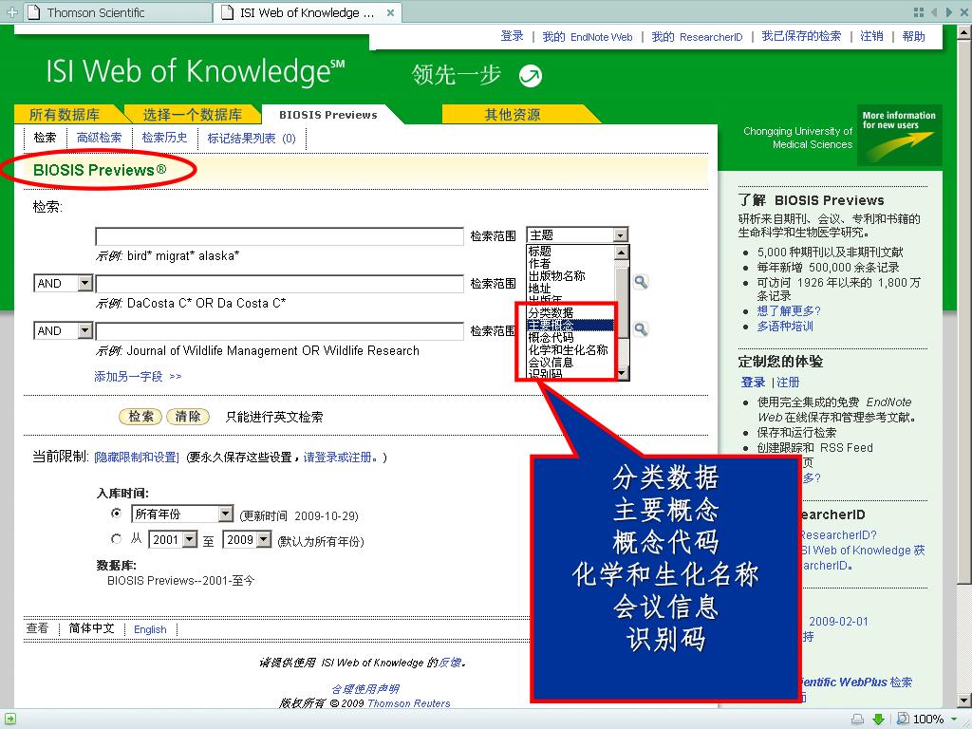This screenshot has width=972, height=729.
Task: Click the 清除 clear button
Action: 188,417
